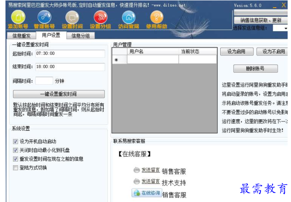Screen dimensions: 291x202
Task: Open 设置分组 red icon
Action: coord(100,17)
